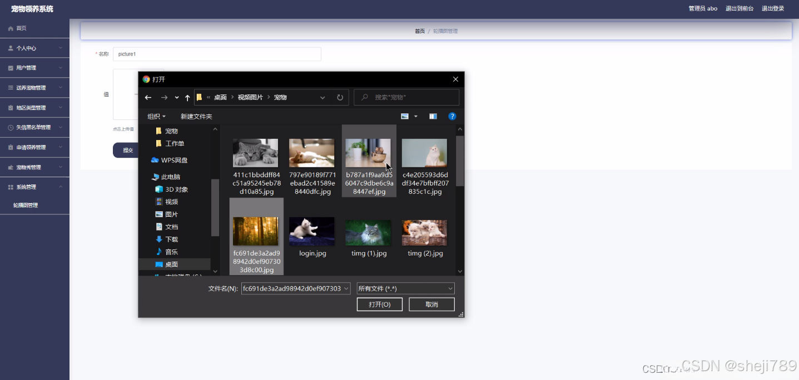The image size is (799, 380).
Task: Go back using the dialog back arrow
Action: [148, 97]
